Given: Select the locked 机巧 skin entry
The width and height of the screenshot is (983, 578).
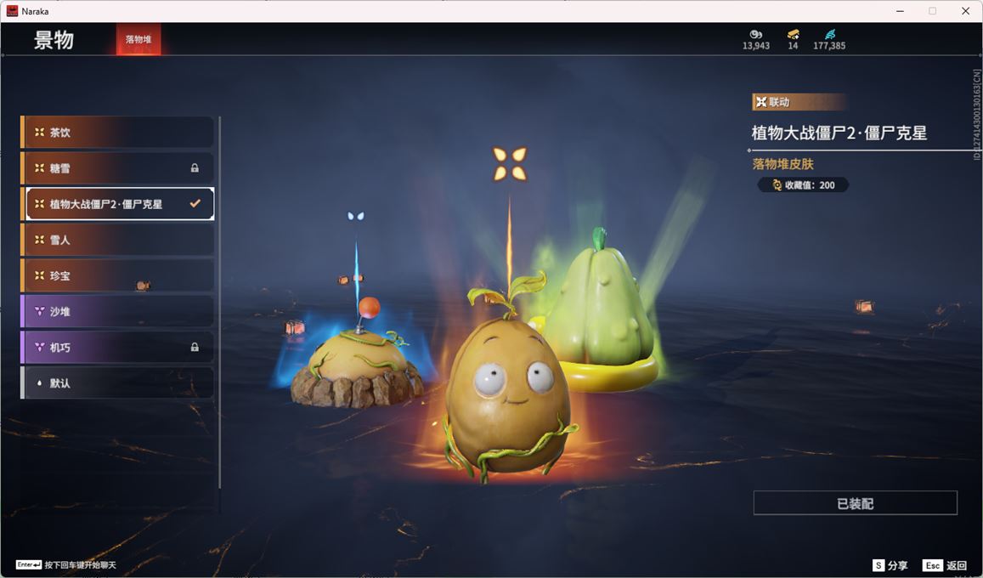Looking at the screenshot, I should click(117, 347).
